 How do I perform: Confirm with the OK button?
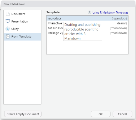click(101, 114)
